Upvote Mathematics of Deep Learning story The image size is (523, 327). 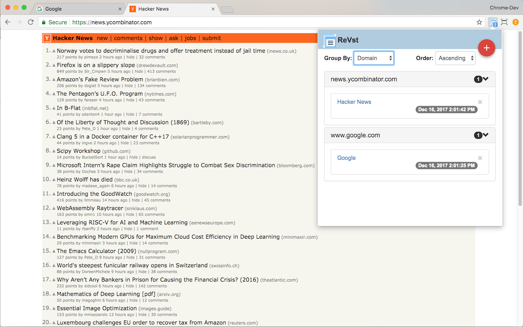54,294
